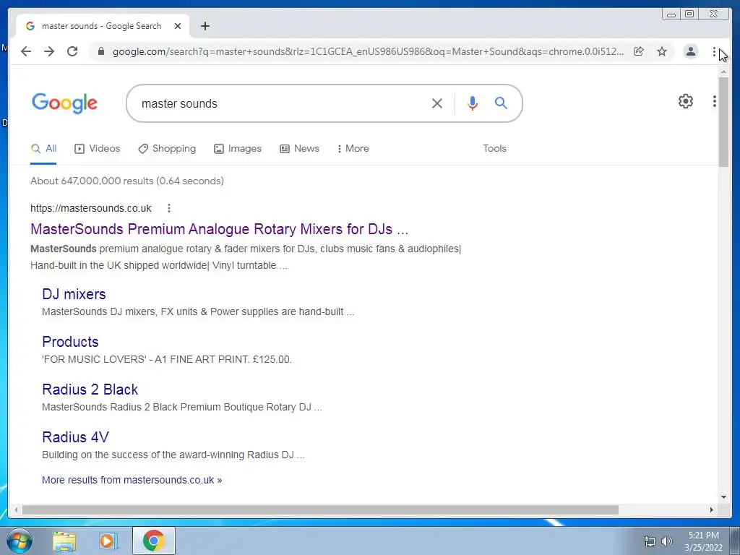Share this page via address bar icon
This screenshot has width=740, height=555.
click(639, 51)
